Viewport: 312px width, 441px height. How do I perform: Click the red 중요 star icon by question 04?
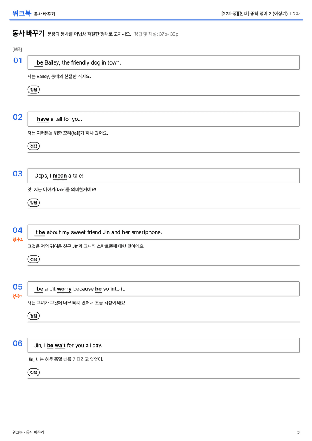tap(17, 239)
